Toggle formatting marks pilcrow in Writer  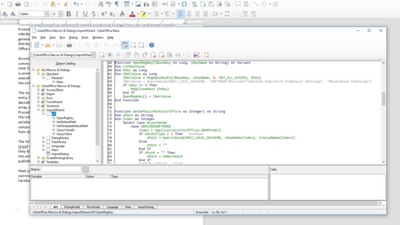point(117,4)
